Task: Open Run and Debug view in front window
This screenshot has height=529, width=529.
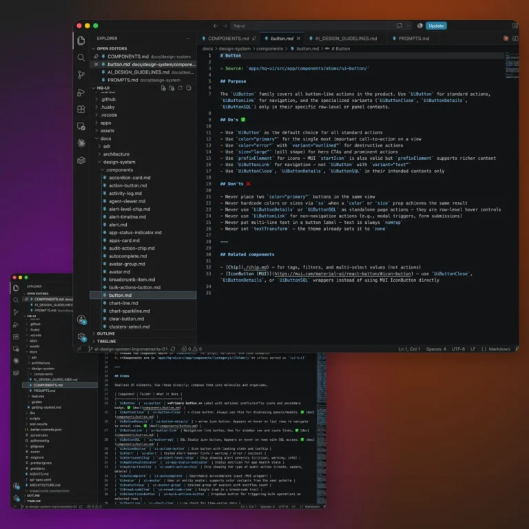Action: 81,92
